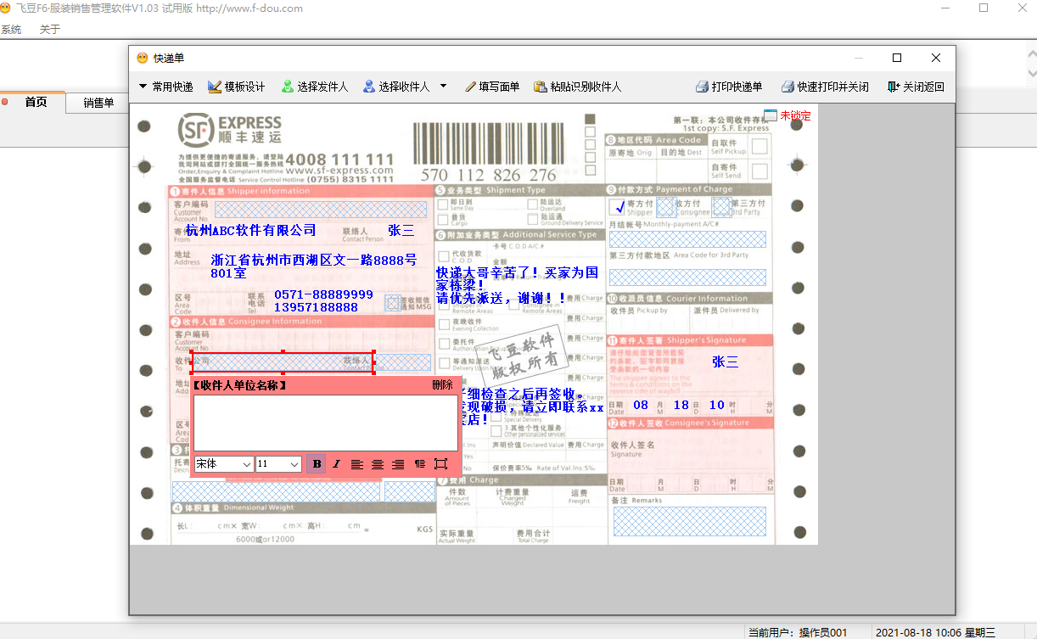The height and width of the screenshot is (639, 1037).
Task: Click 快速打印并关闭 quick print
Action: point(825,87)
